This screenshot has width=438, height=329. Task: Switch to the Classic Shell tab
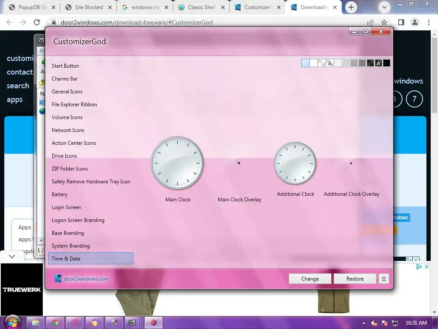pos(201,7)
